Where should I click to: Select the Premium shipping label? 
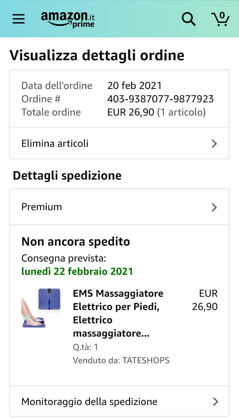42,207
